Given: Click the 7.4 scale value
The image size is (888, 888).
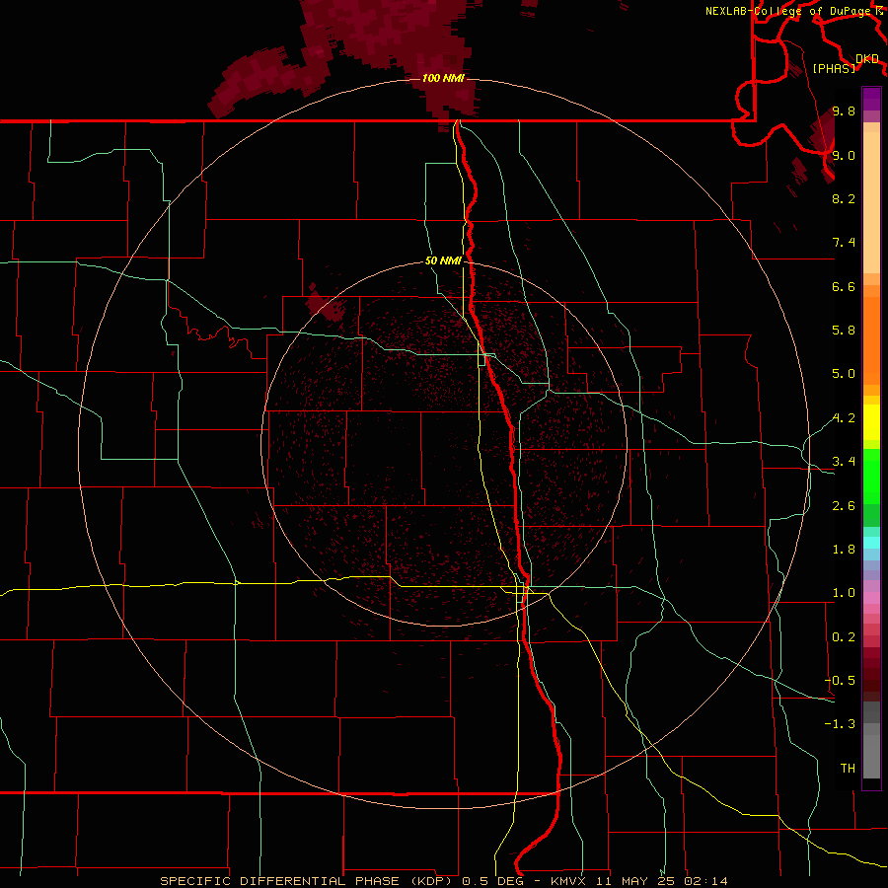Looking at the screenshot, I should pyautogui.click(x=844, y=243).
